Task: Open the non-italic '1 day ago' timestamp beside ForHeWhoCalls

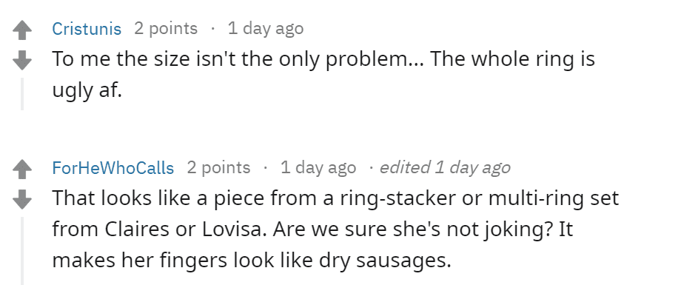Action: [x=318, y=168]
